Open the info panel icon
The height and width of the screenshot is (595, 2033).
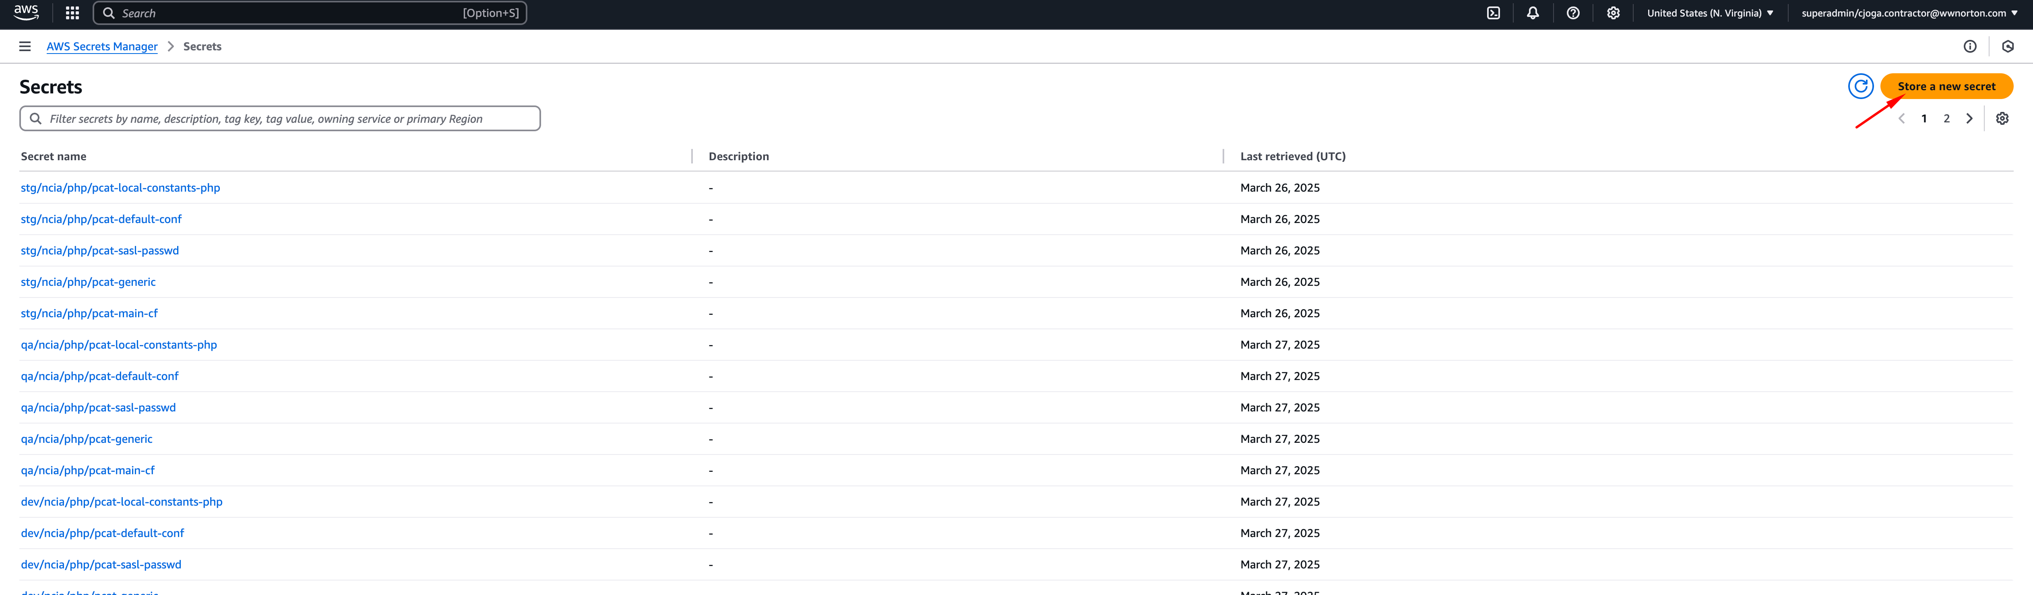(x=1970, y=47)
